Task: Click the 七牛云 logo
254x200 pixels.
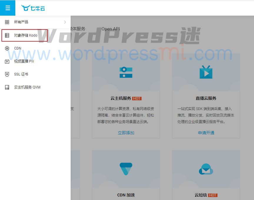Action: coord(33,8)
